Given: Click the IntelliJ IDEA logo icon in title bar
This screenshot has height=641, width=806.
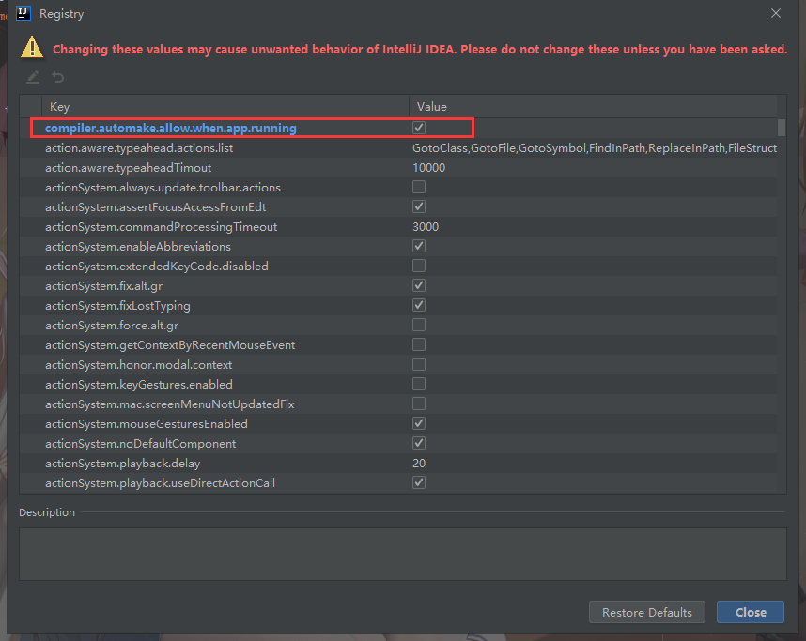Looking at the screenshot, I should coord(23,13).
